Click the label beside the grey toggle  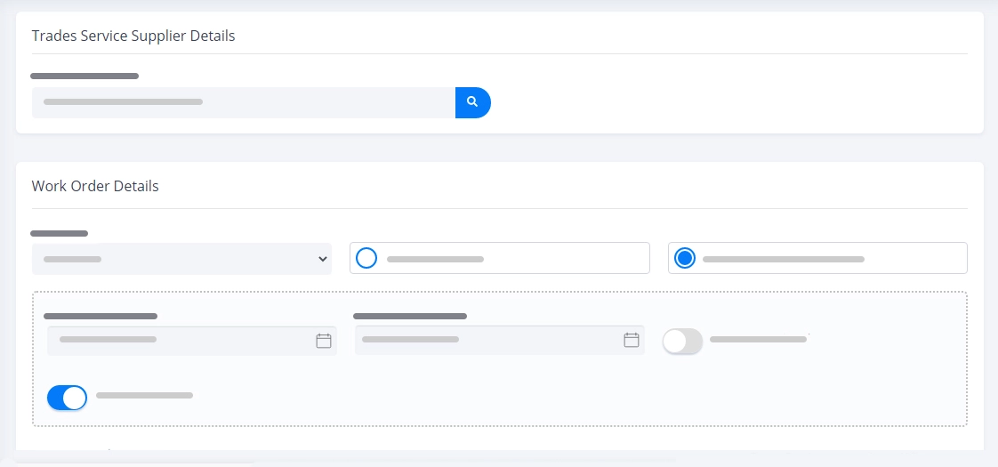(x=758, y=340)
